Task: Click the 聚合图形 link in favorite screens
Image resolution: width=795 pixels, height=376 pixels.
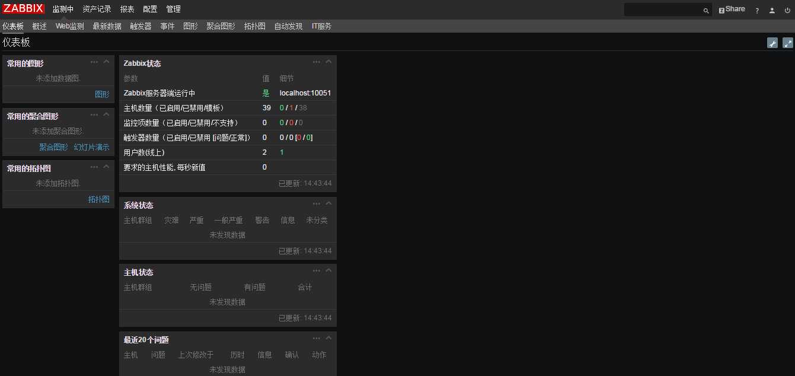Action: (54, 147)
